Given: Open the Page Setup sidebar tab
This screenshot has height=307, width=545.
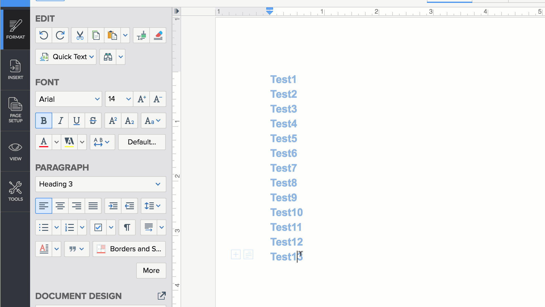Looking at the screenshot, I should coord(15,110).
